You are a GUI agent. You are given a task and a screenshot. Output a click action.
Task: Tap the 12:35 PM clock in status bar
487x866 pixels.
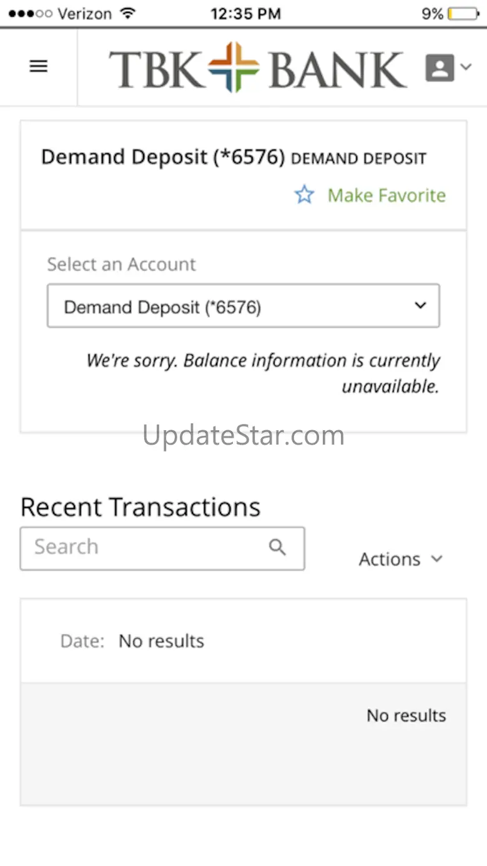click(245, 13)
